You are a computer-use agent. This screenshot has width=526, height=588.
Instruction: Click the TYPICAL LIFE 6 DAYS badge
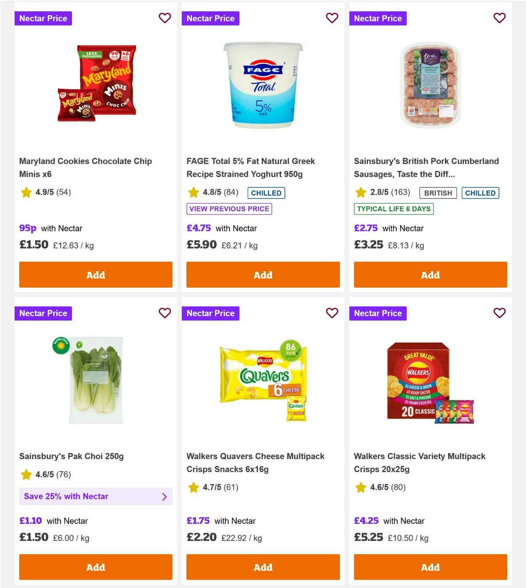[393, 209]
